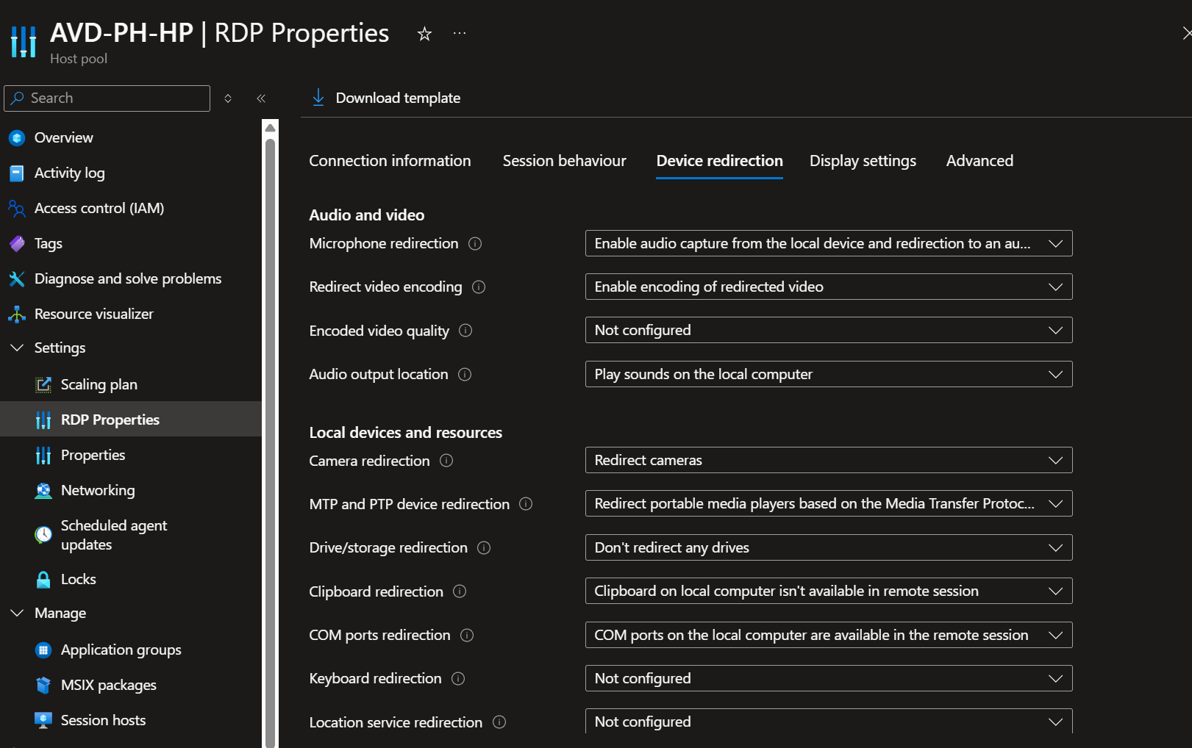Show info for Drive/storage redirection
The image size is (1192, 748).
click(x=484, y=547)
